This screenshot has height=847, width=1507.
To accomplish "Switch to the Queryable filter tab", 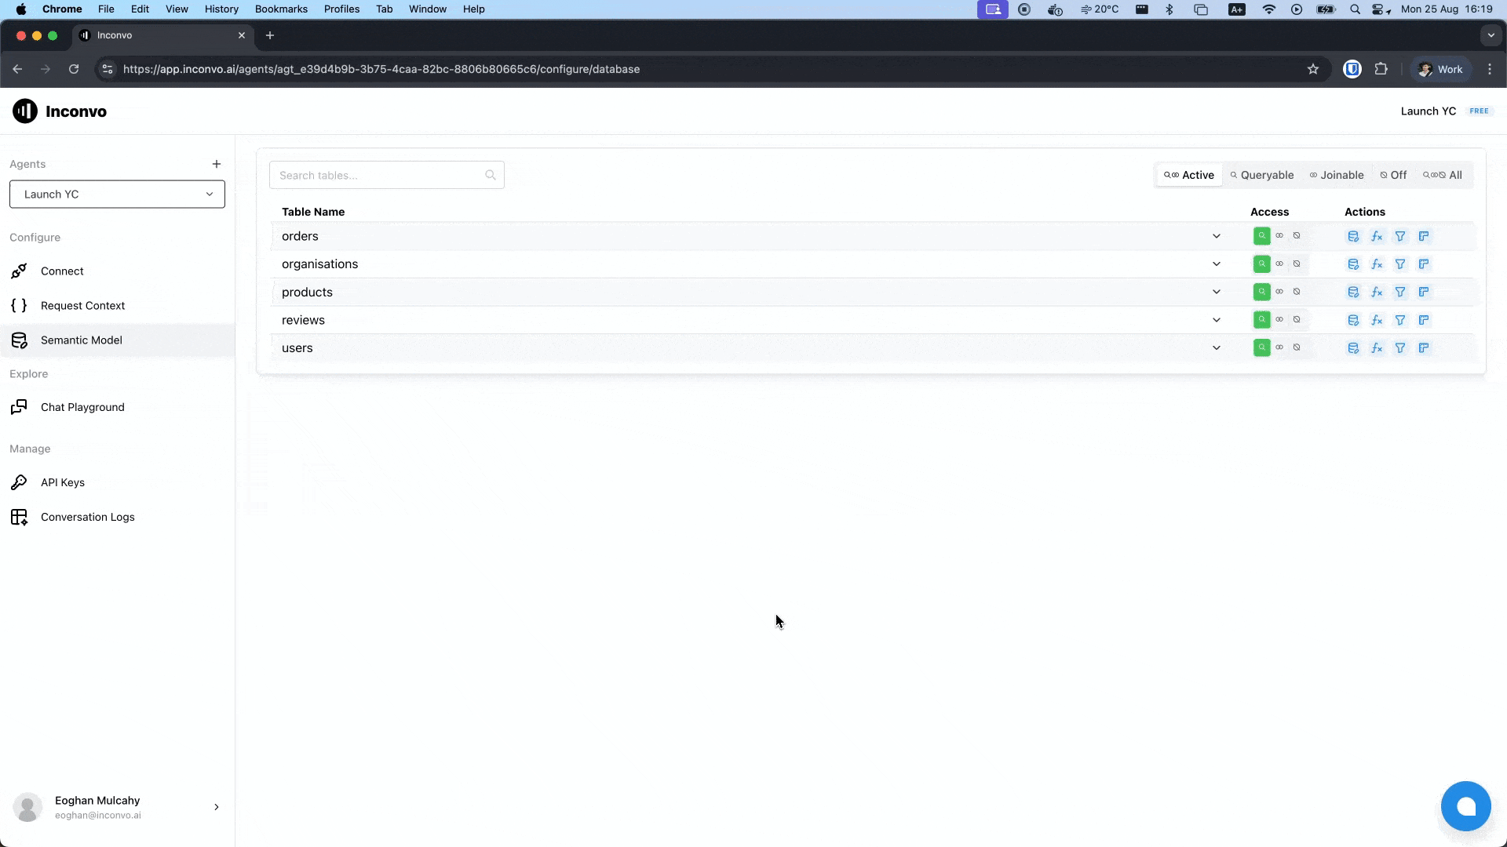I will pos(1262,175).
